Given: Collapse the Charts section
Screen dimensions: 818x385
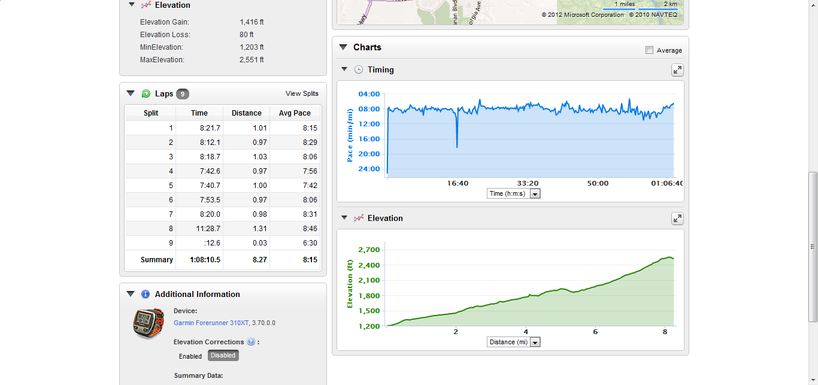Looking at the screenshot, I should [343, 47].
